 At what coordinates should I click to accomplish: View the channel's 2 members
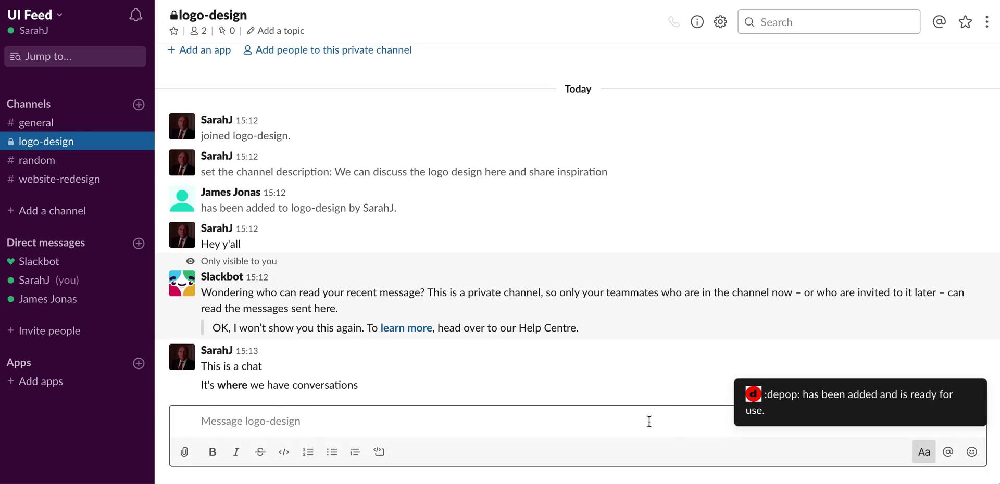coord(198,31)
